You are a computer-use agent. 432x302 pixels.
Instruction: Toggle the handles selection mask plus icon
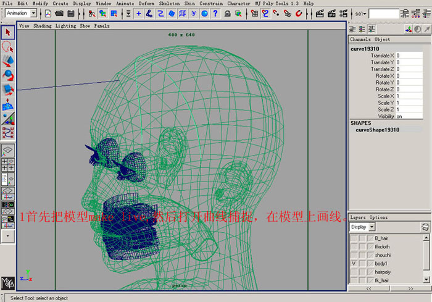139,14
